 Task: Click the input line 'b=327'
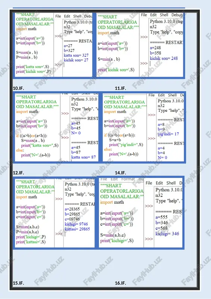tap(69, 50)
